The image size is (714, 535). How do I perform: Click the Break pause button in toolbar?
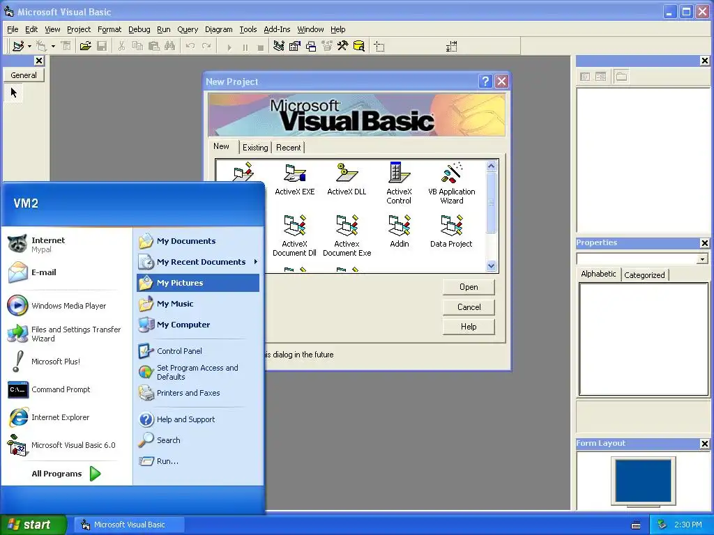pos(245,47)
